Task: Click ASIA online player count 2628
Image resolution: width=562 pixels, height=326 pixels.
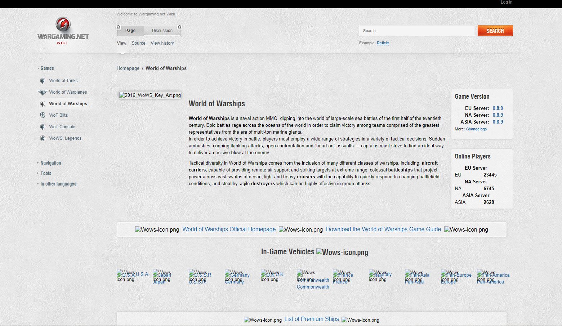Action: pyautogui.click(x=489, y=202)
